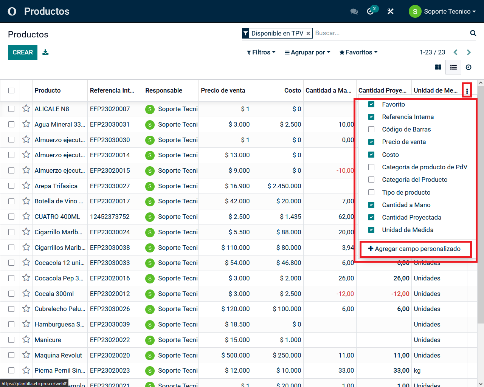Viewport: 484px width, 387px height.
Task: Uncheck the Cantidad Proyectada column option
Action: click(371, 217)
